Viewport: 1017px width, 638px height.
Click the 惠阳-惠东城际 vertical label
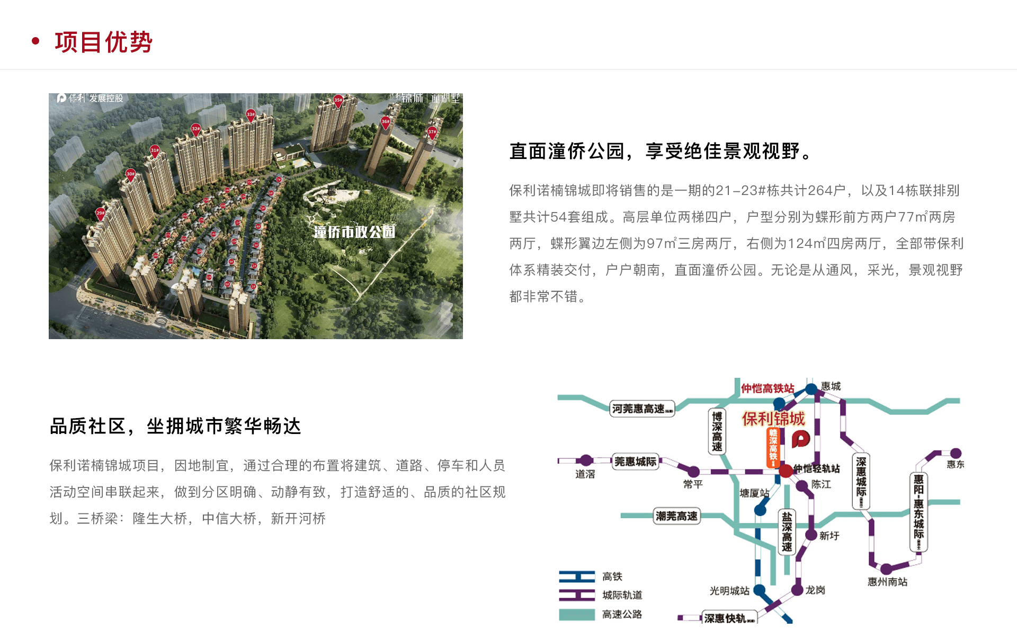pos(918,512)
